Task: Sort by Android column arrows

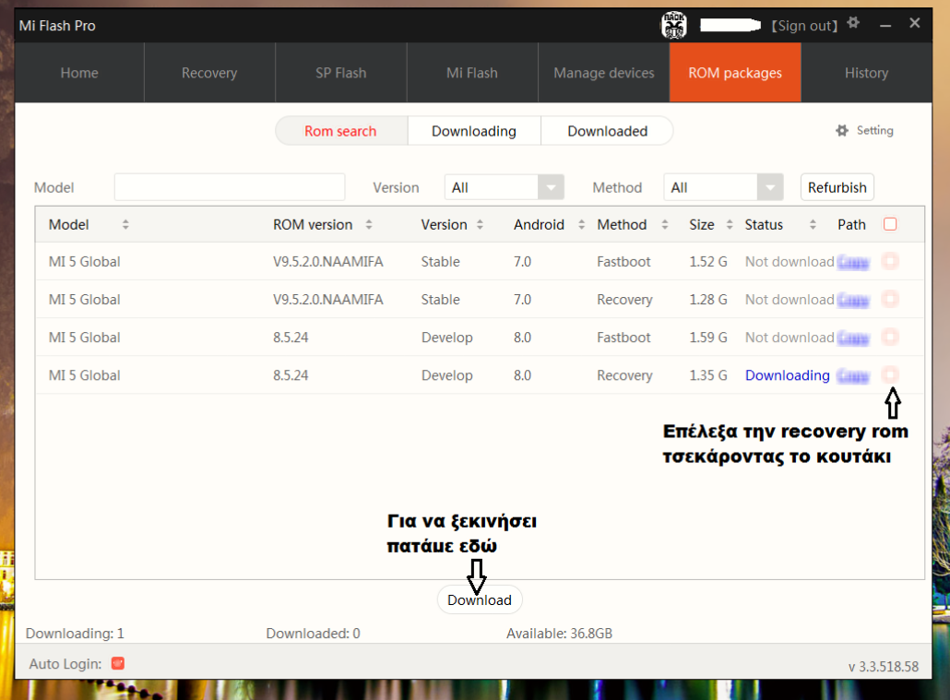Action: click(x=581, y=224)
